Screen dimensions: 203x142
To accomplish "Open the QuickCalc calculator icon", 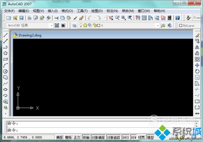I will click(x=169, y=18).
